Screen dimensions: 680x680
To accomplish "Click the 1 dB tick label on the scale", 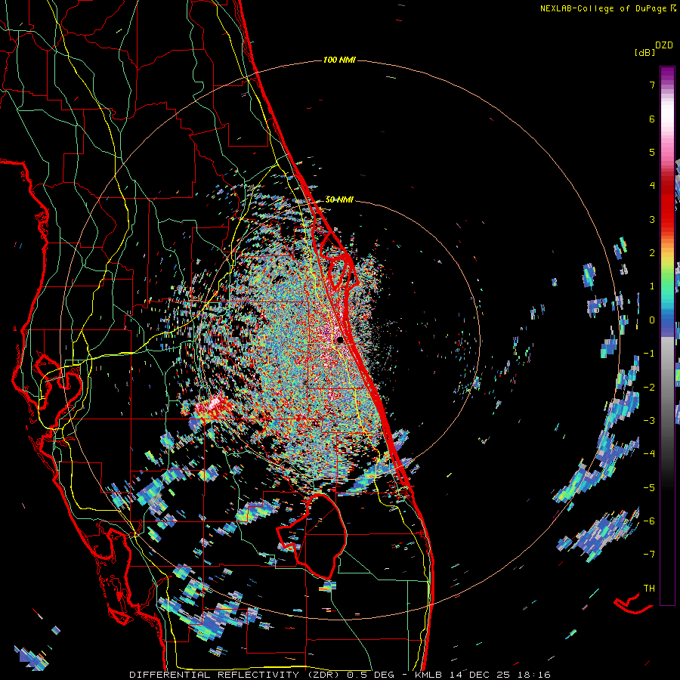I will point(652,286).
